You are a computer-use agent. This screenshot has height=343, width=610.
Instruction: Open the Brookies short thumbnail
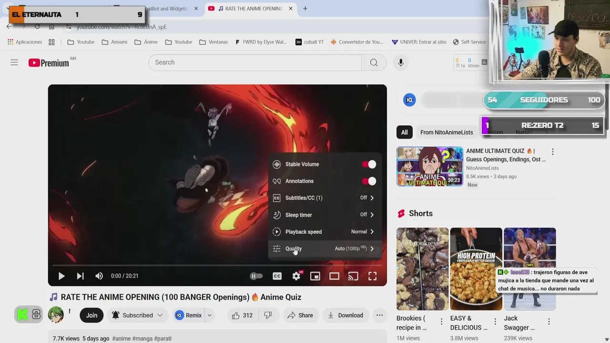422,269
